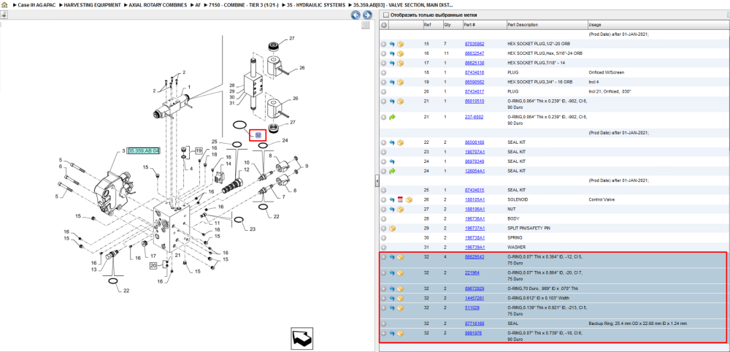
Task: Open the Case IH AG APAC breadcrumb
Action: point(36,4)
